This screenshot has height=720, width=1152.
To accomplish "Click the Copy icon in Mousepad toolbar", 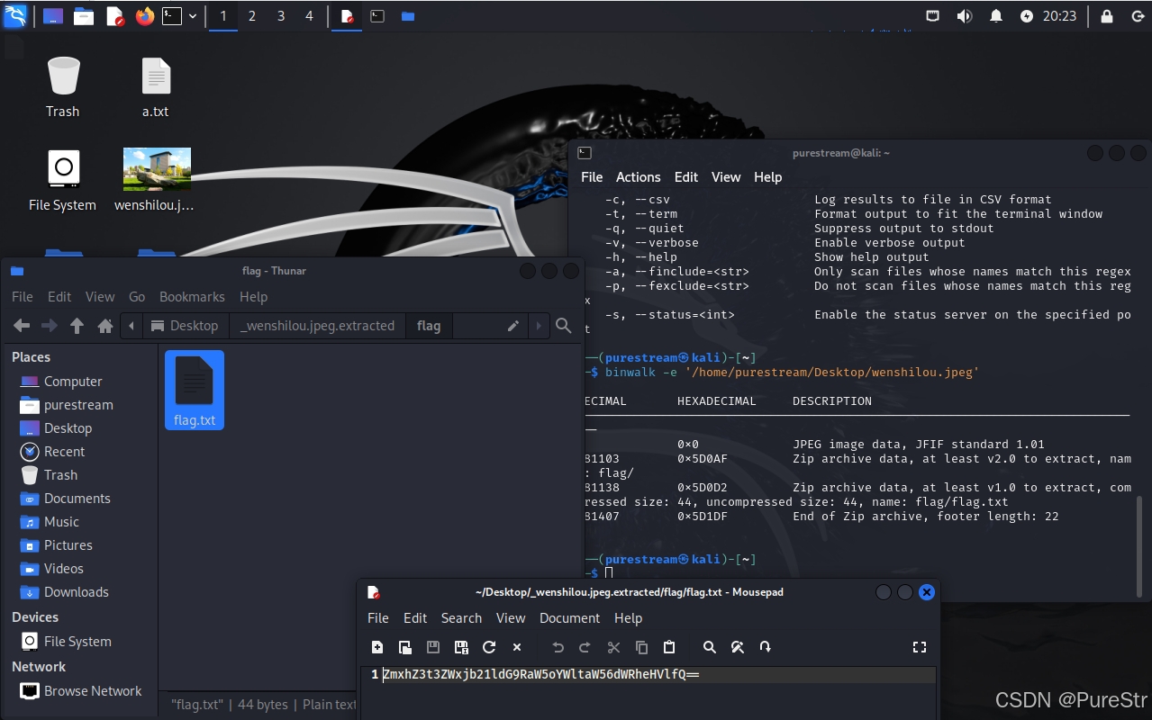I will [x=641, y=647].
